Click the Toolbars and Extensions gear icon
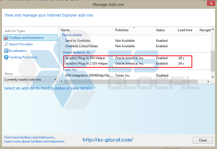The image size is (217, 149). (x=6, y=38)
